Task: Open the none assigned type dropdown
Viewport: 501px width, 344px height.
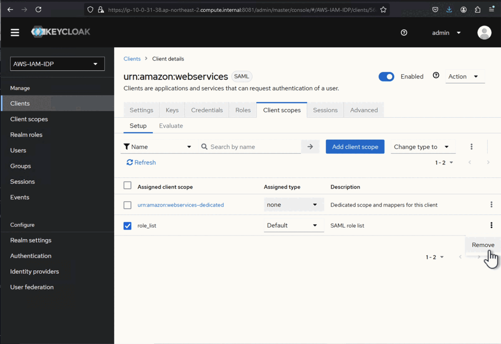Action: (x=294, y=205)
